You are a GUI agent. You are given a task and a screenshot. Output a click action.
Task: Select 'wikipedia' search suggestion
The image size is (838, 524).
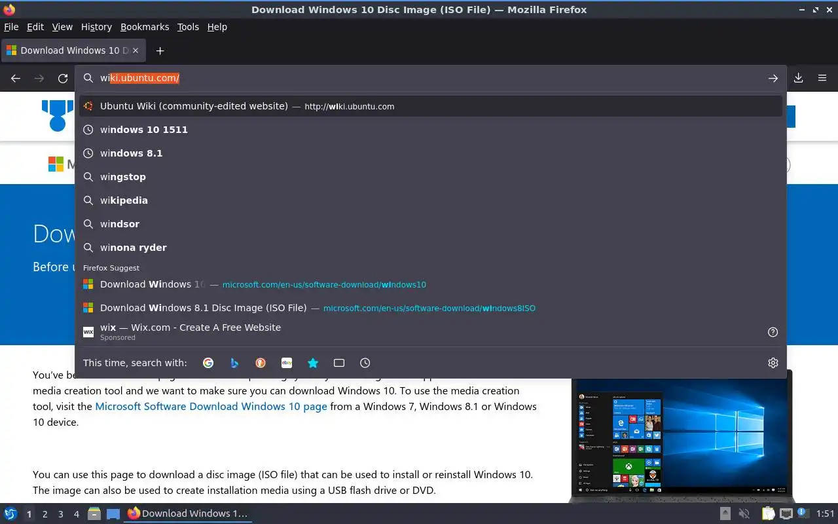[431, 200]
